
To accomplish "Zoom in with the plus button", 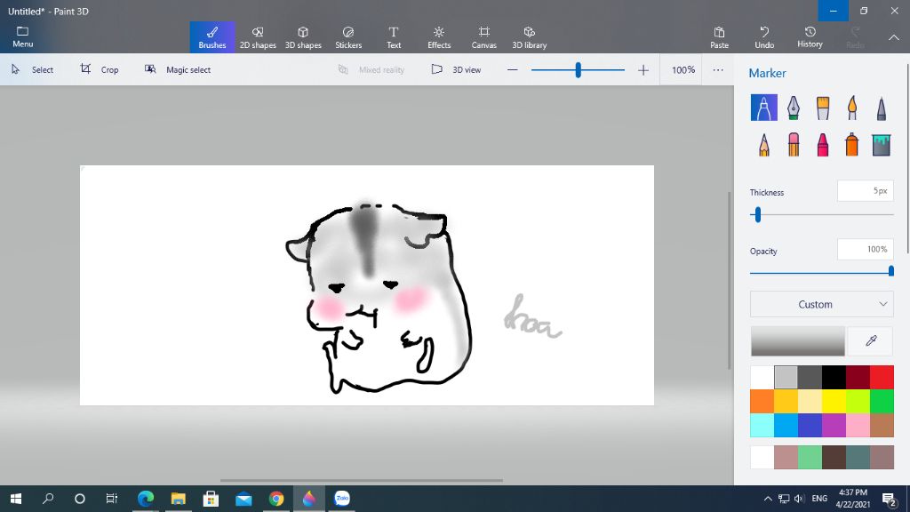I will (643, 69).
